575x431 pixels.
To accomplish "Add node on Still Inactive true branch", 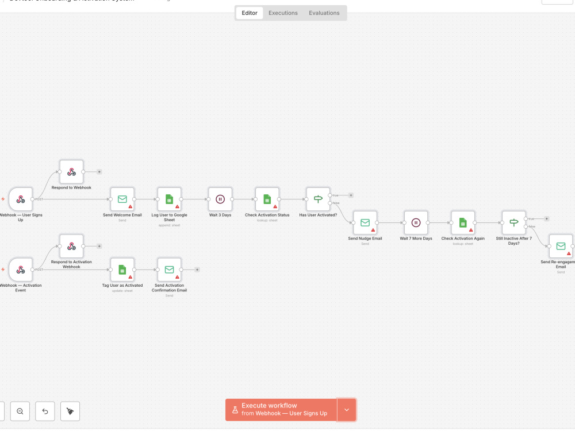I will (546, 219).
